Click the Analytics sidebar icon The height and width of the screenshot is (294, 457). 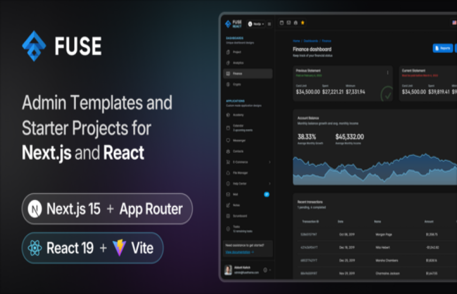tap(228, 63)
